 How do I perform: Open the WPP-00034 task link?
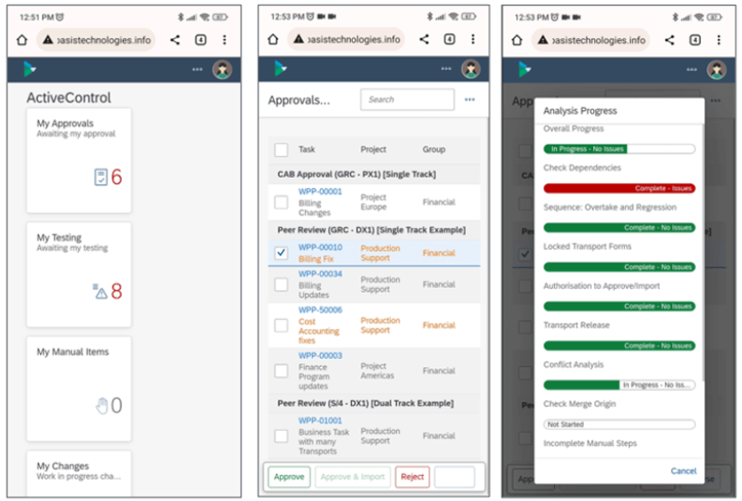(320, 274)
